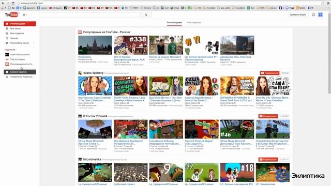Subscribe to В Гостях У FrostA
The image size is (331, 186).
(268, 116)
